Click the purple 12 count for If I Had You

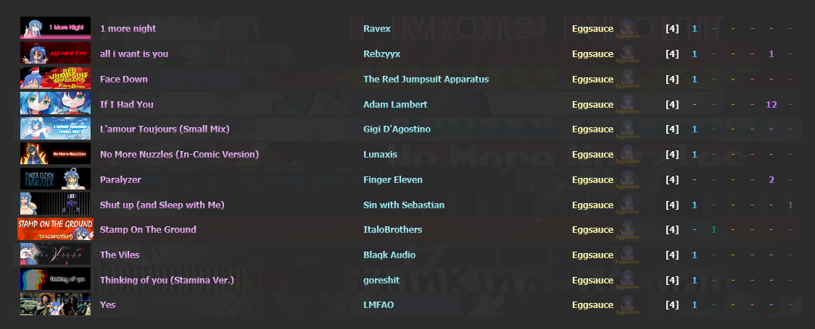[771, 104]
